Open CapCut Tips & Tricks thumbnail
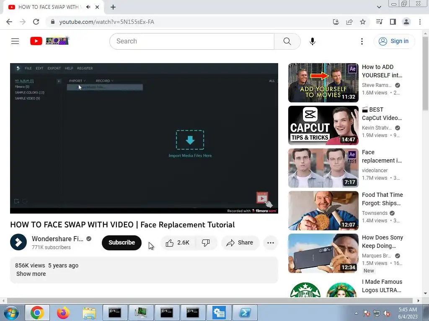 pyautogui.click(x=323, y=125)
